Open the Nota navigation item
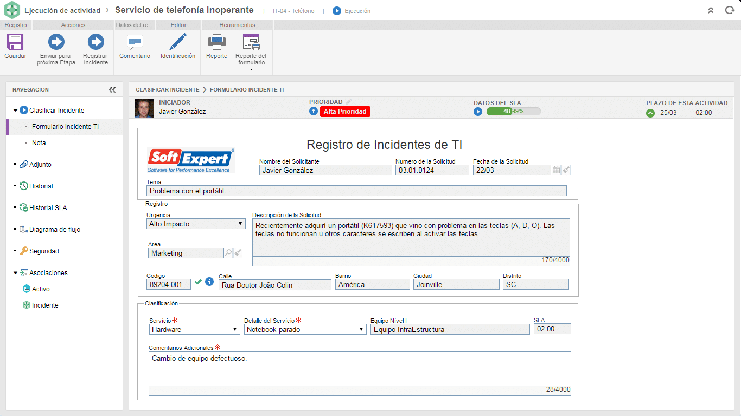This screenshot has width=741, height=416. pos(39,143)
